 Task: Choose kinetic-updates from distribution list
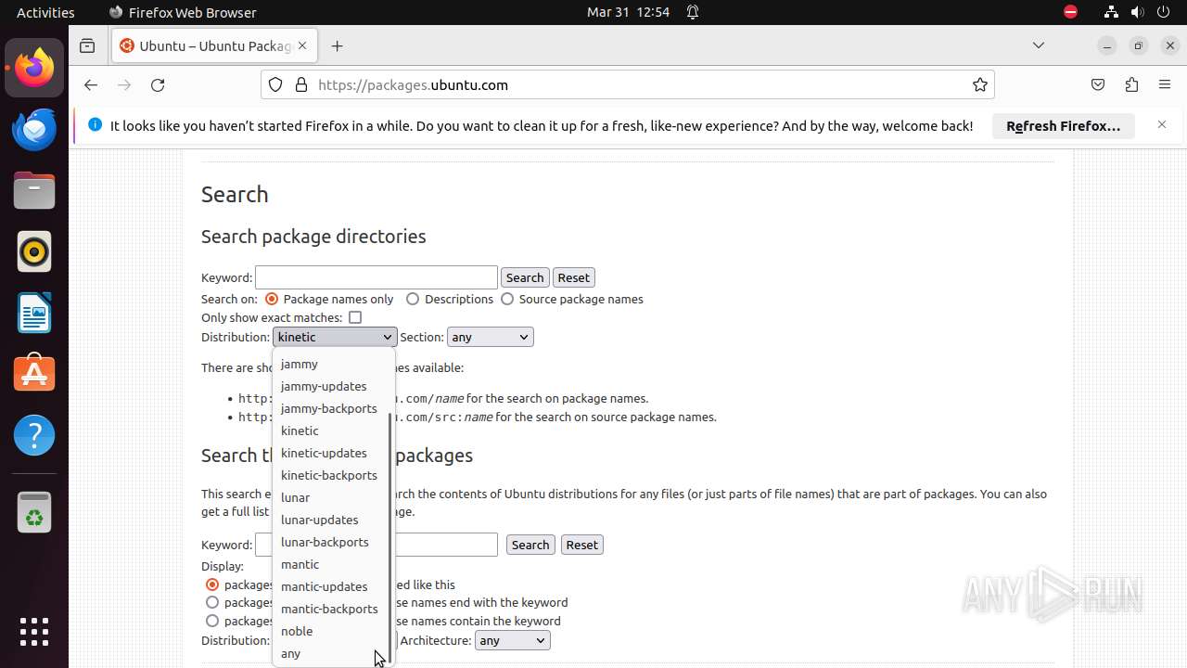pos(331,453)
